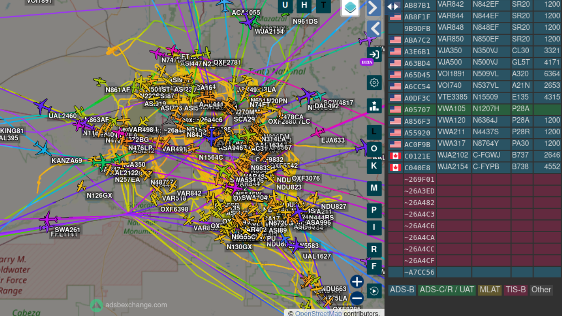Open the replay play-circle icon
The image size is (562, 316).
(x=374, y=291)
